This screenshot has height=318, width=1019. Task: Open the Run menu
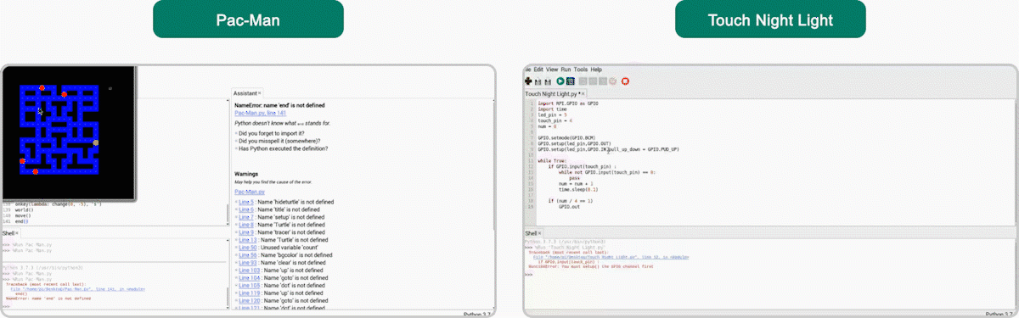click(566, 69)
